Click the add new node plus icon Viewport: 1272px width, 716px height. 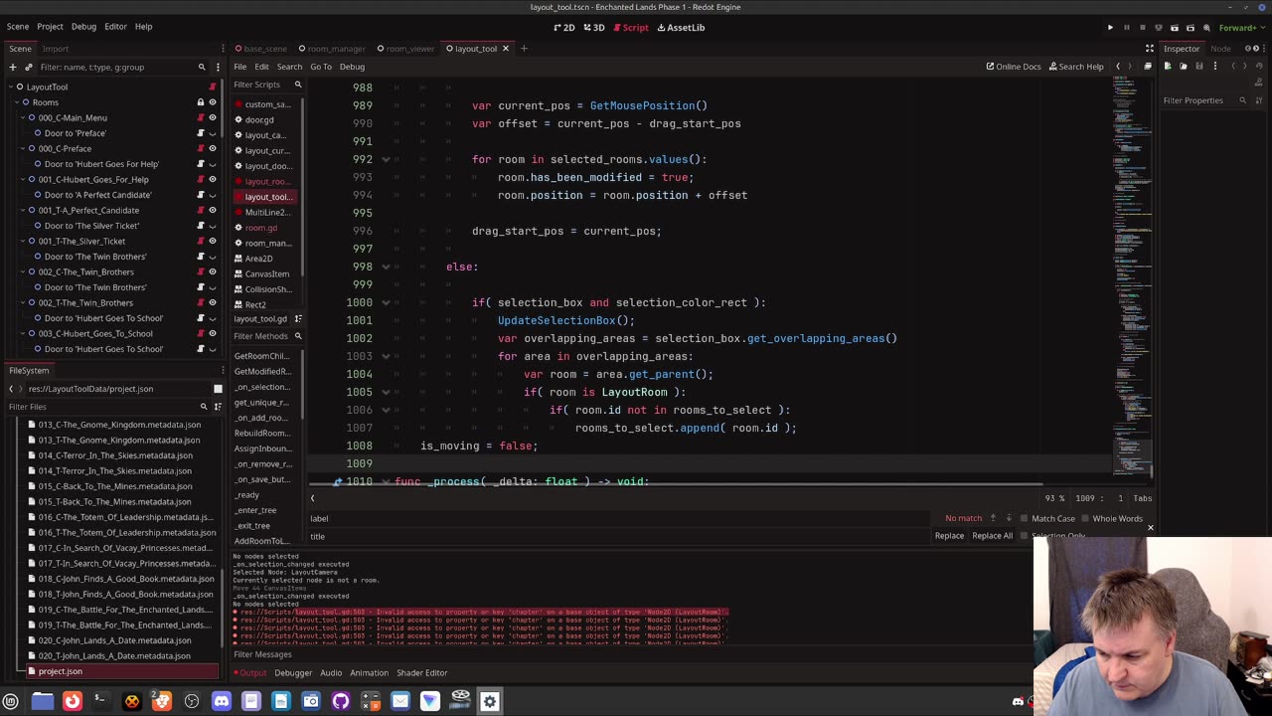[13, 67]
